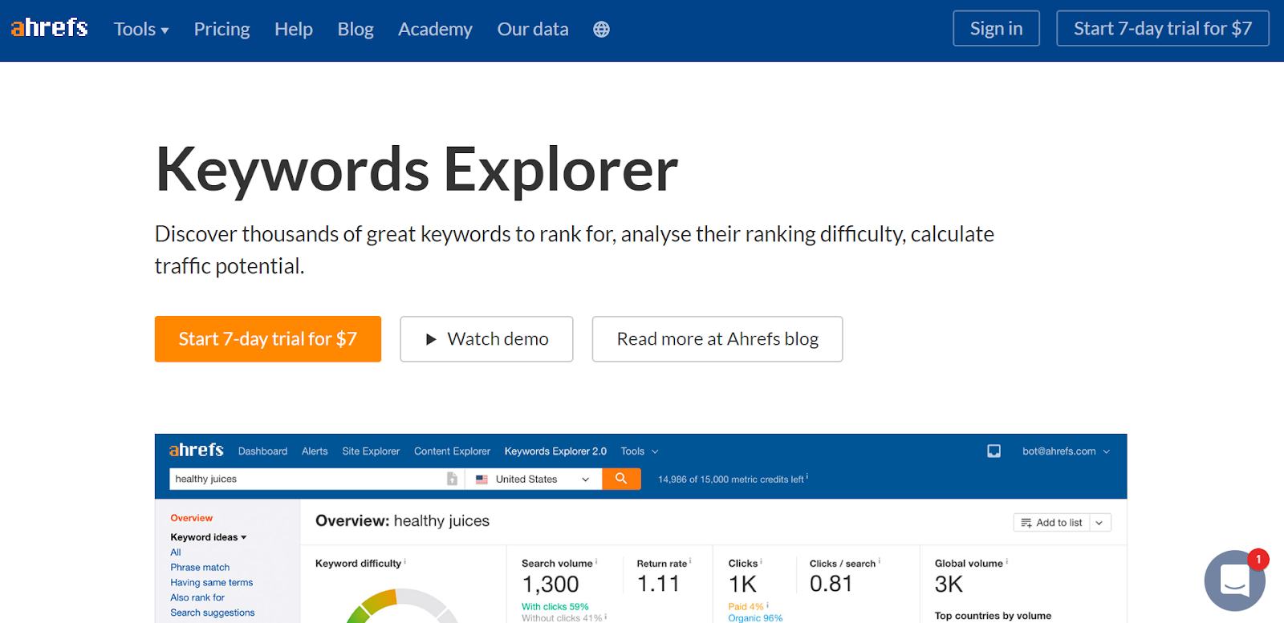Click the orange search magnifier button
This screenshot has height=623, width=1284.
tap(621, 479)
